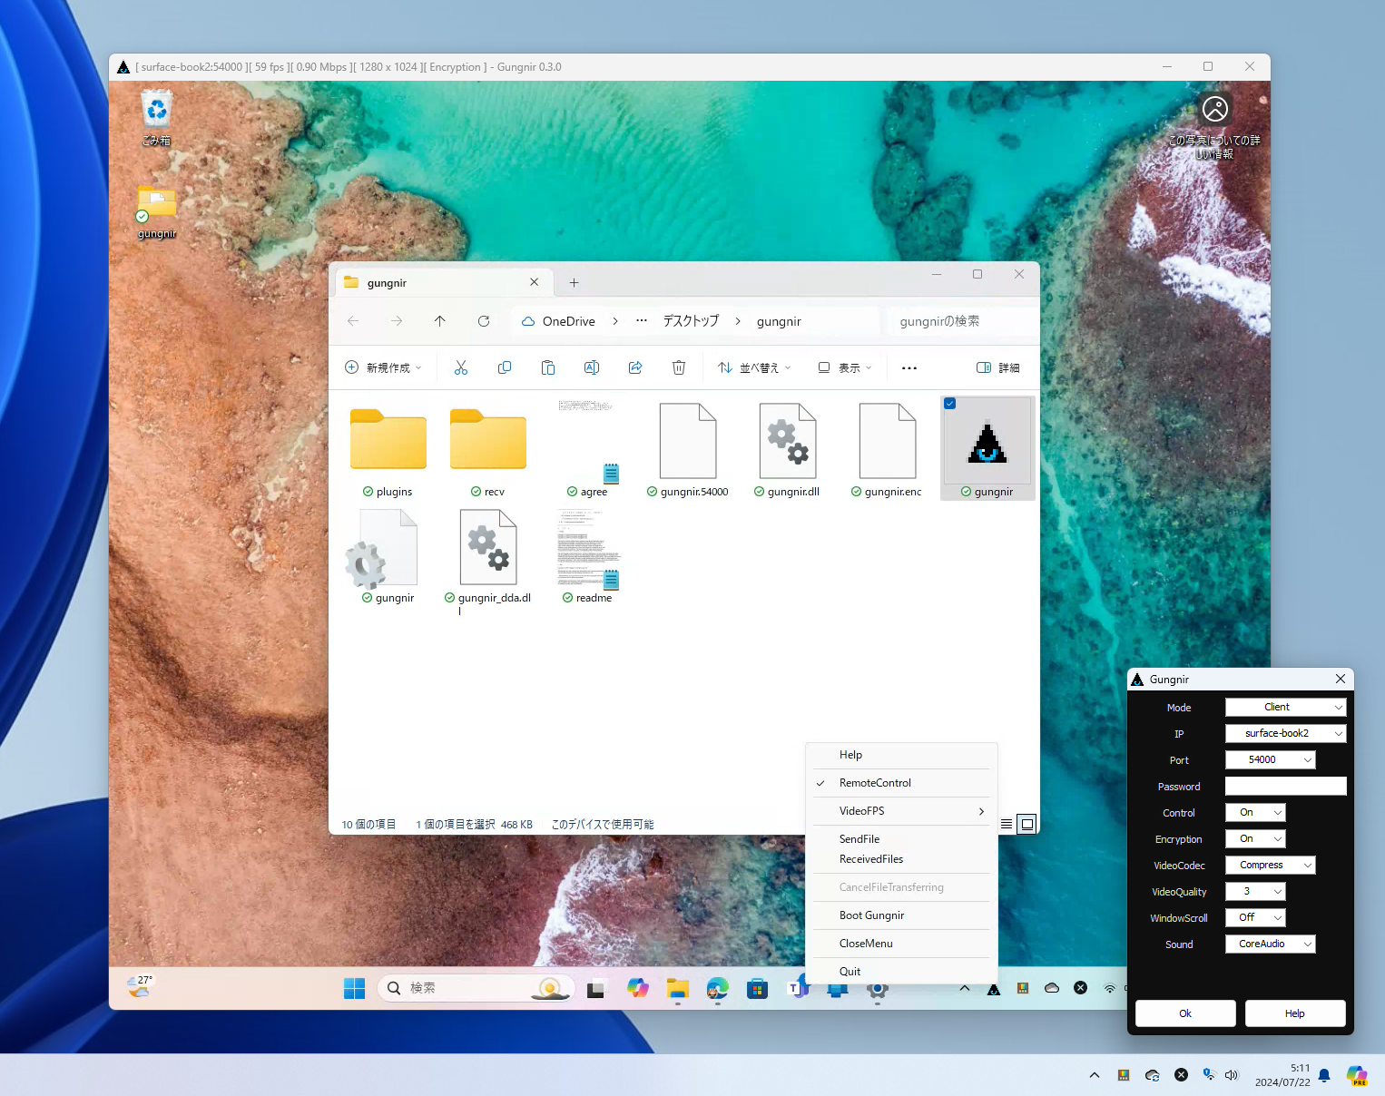This screenshot has height=1096, width=1385.
Task: Click the large icons view toggle in status bar
Action: click(x=1026, y=824)
